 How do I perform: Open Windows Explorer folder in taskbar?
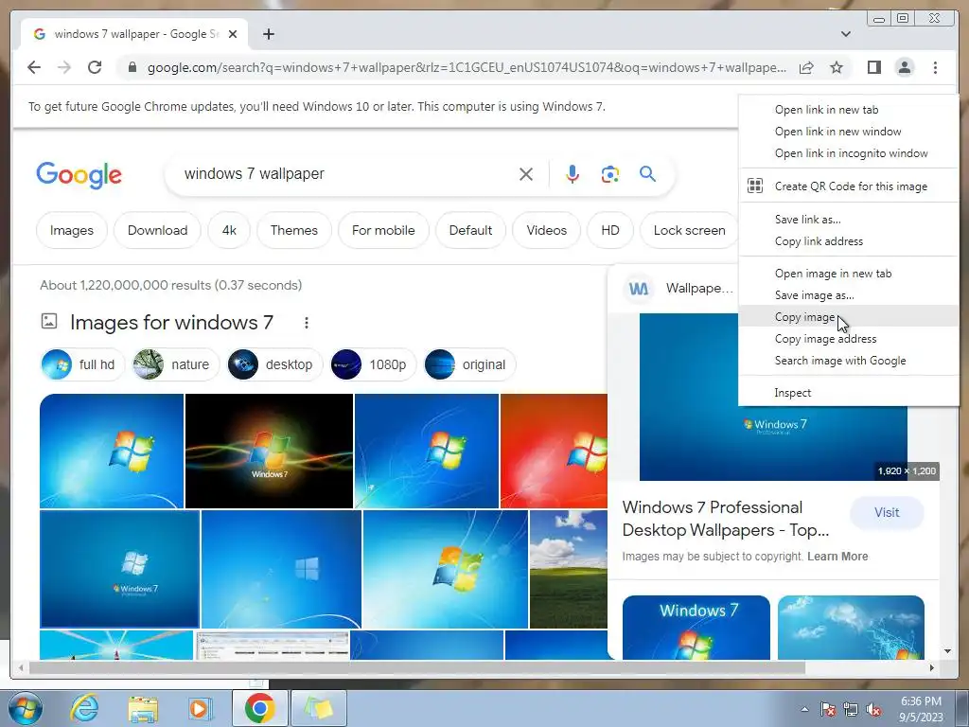click(x=143, y=708)
